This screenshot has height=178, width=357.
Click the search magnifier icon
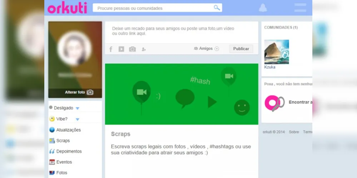pyautogui.click(x=217, y=8)
